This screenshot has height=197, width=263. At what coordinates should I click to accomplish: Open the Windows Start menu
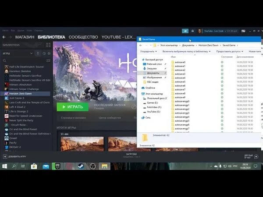[x=4, y=166]
